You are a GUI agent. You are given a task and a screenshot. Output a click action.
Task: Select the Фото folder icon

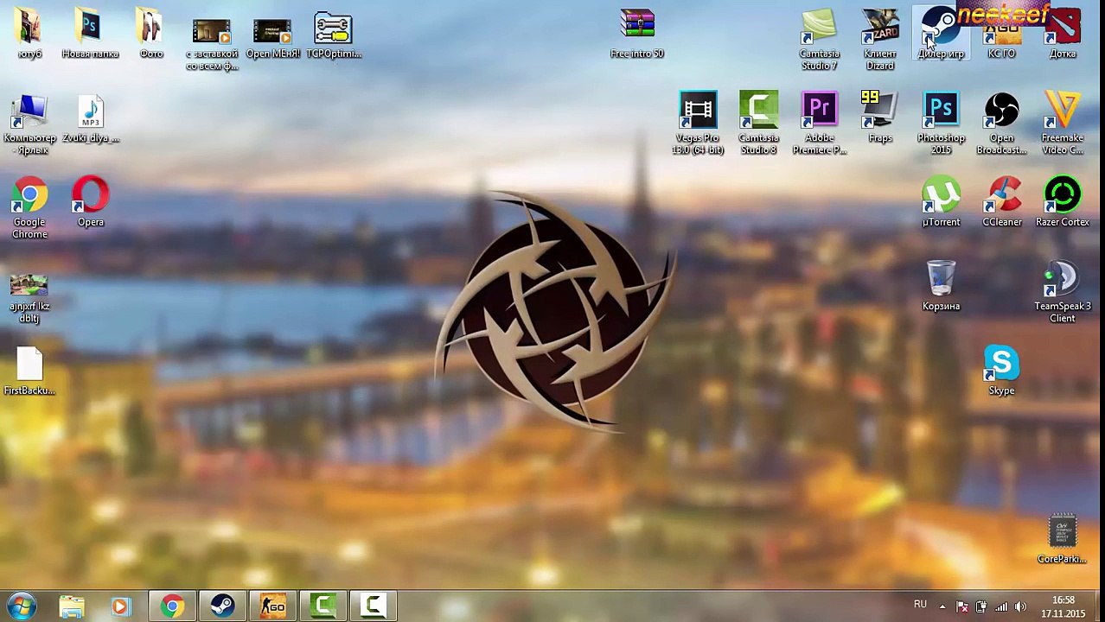(x=151, y=33)
